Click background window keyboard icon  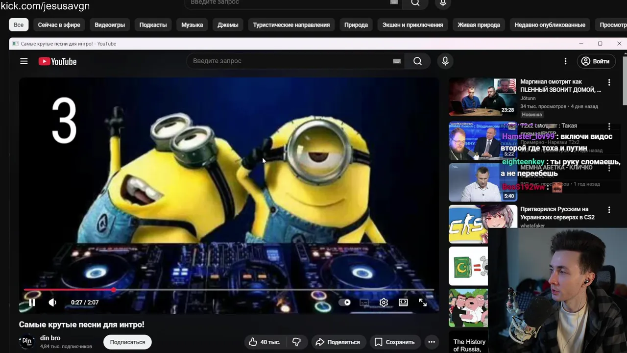pyautogui.click(x=394, y=2)
